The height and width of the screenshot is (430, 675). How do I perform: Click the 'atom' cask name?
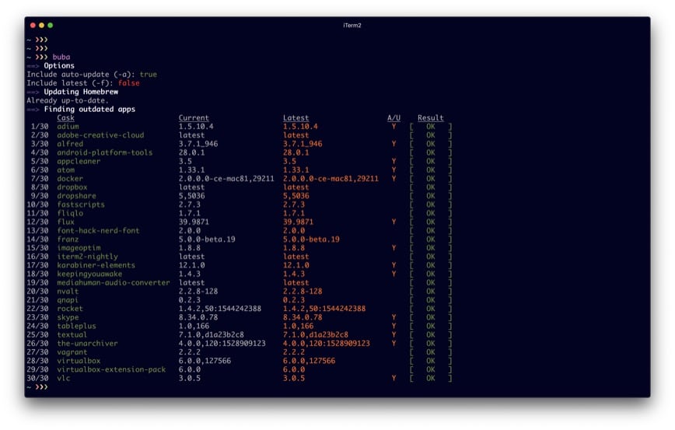[x=65, y=170]
